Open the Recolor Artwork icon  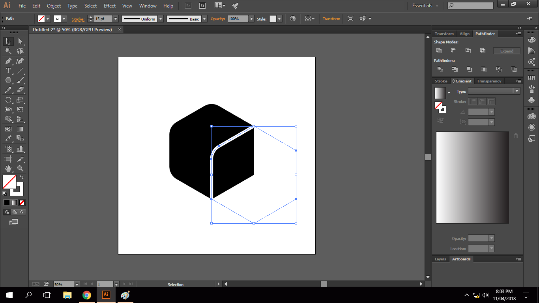(x=292, y=19)
